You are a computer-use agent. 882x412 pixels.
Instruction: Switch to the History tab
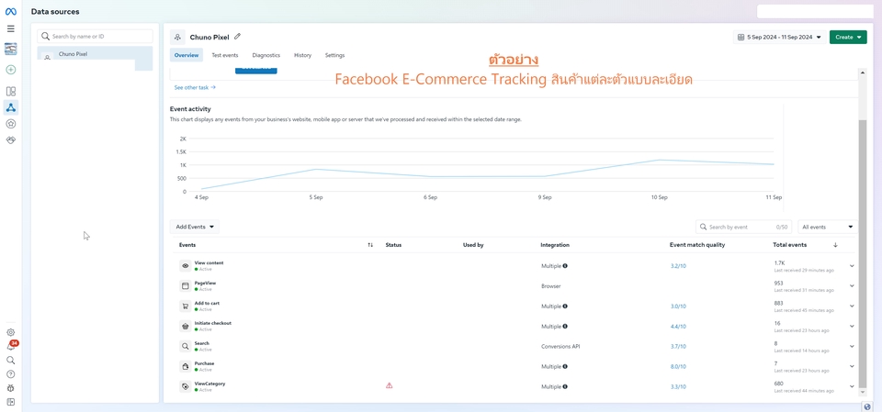pos(302,55)
